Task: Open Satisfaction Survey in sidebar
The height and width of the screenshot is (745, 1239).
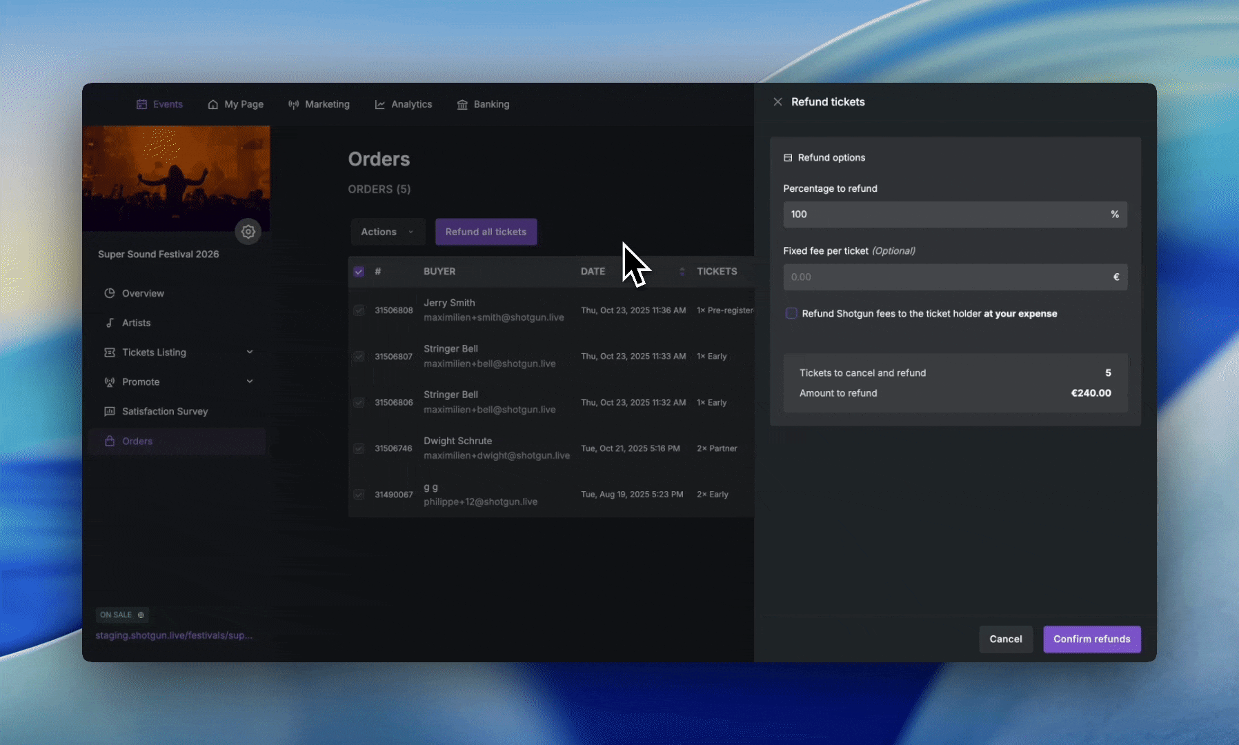Action: click(x=177, y=412)
